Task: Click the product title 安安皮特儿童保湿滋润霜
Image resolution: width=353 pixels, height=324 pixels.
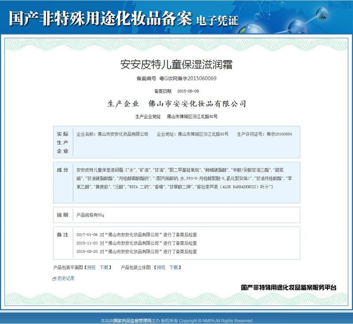Action: tap(176, 64)
